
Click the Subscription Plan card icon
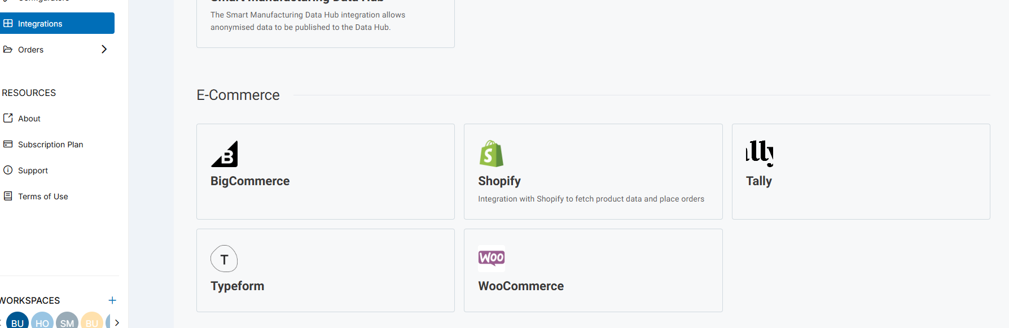[x=8, y=144]
